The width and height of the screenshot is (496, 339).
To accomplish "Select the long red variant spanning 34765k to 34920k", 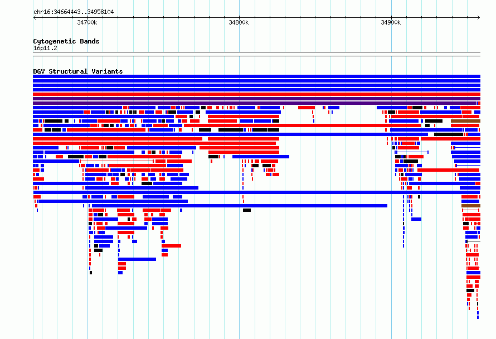I will [303, 125].
